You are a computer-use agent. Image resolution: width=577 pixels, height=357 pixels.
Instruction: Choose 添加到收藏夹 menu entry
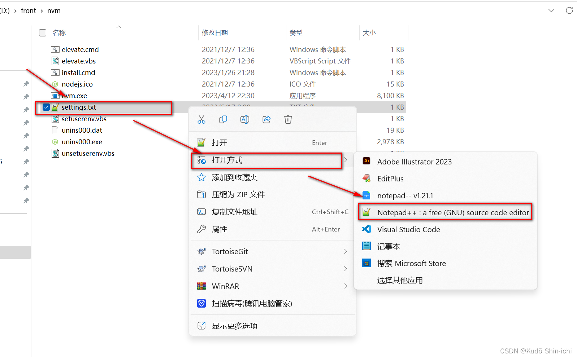click(273, 177)
